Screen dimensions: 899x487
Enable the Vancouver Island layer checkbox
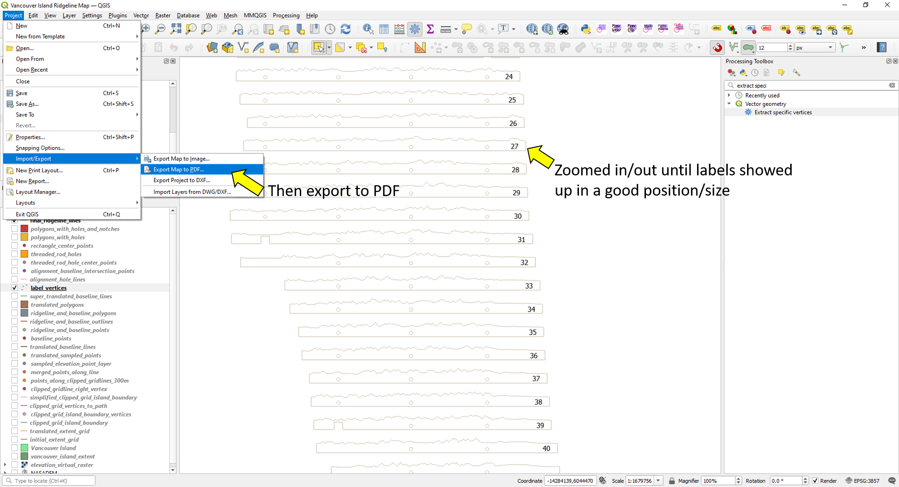tap(14, 448)
